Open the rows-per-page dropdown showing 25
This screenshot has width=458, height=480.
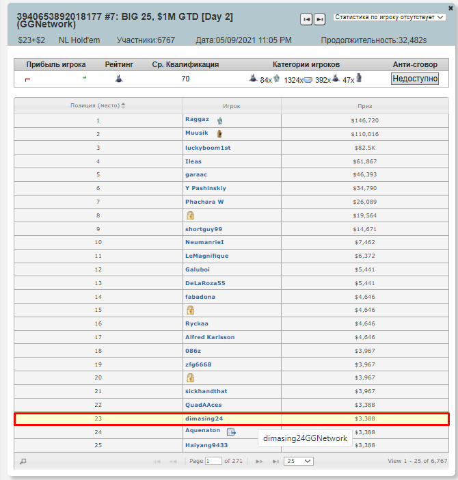299,462
